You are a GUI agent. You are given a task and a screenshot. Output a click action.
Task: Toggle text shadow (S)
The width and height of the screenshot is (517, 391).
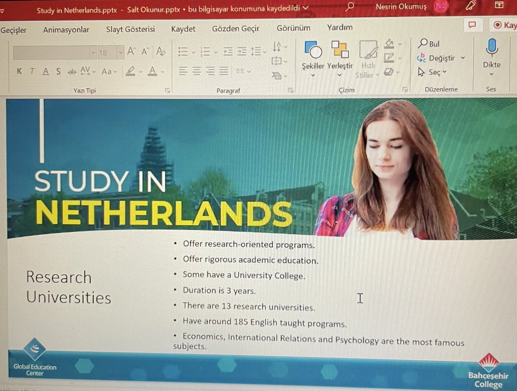58,71
